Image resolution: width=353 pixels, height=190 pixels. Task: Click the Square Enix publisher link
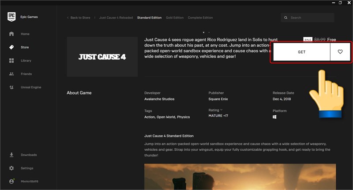[x=218, y=99]
